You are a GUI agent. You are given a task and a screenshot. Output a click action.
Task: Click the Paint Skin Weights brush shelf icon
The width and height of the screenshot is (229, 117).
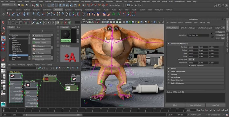pyautogui.click(x=108, y=14)
